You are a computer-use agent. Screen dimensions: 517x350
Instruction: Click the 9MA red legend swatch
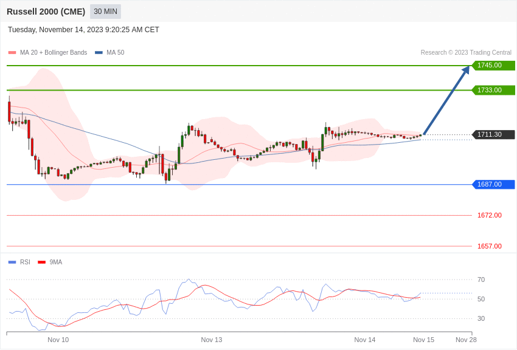[x=41, y=262]
